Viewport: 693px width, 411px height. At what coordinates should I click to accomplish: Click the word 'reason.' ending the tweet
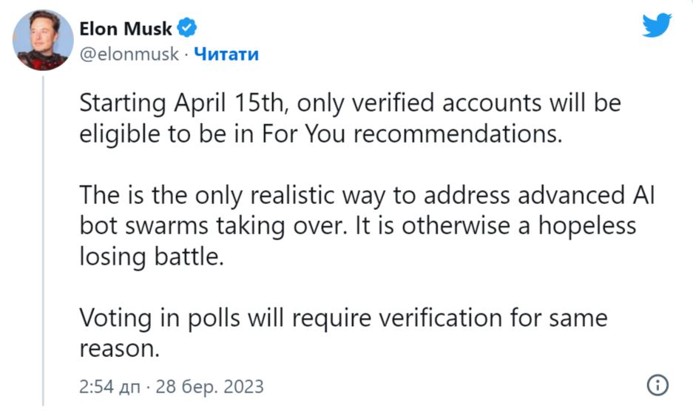119,349
